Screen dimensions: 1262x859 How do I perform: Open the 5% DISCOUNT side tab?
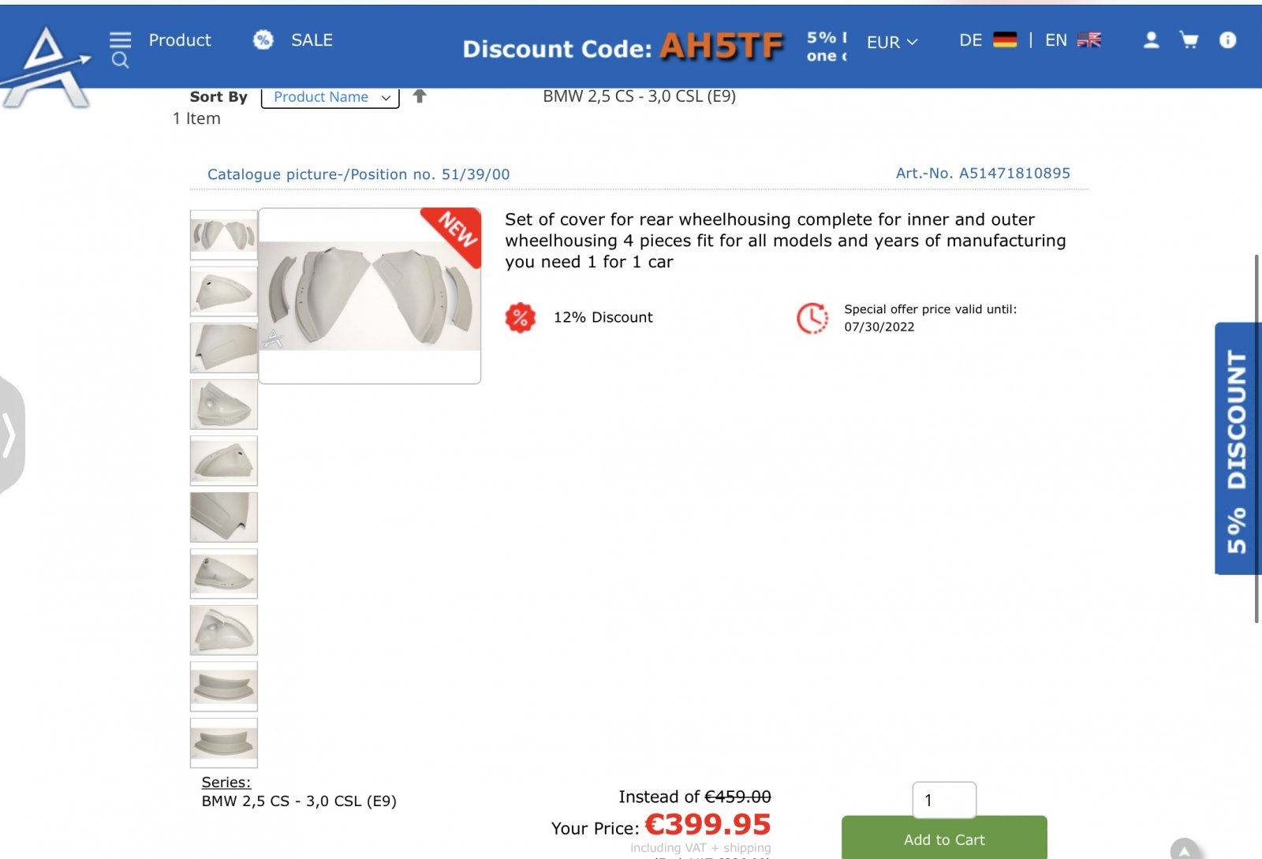pos(1238,448)
